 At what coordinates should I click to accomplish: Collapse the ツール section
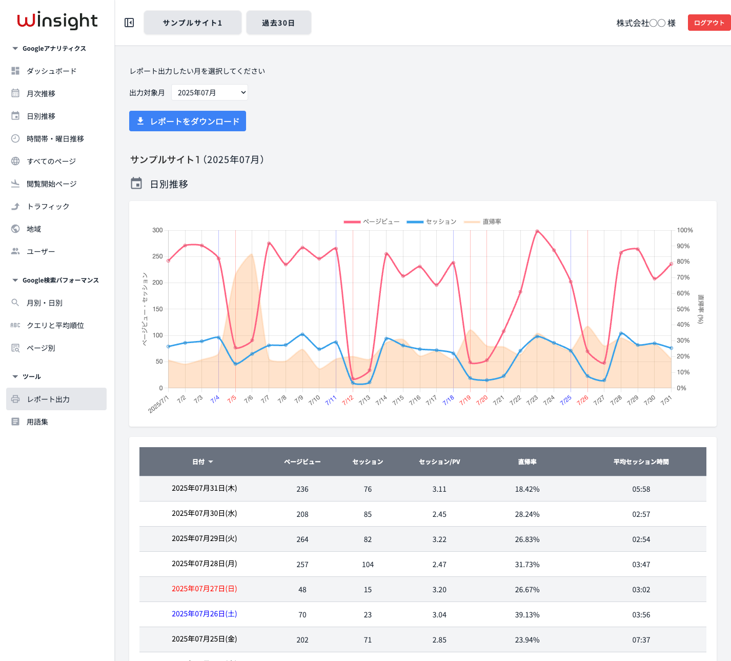pyautogui.click(x=27, y=376)
